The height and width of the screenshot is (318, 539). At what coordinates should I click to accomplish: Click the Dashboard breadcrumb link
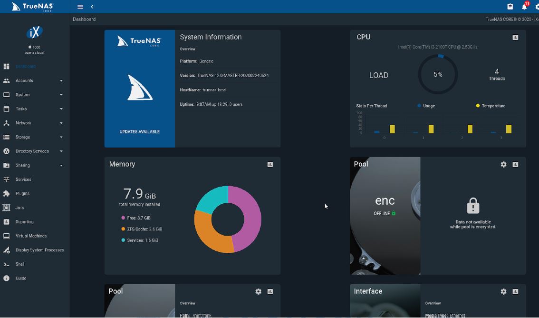point(84,19)
